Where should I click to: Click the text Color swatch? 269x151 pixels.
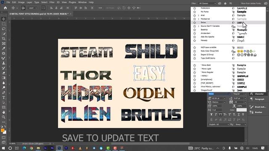coord(242,110)
